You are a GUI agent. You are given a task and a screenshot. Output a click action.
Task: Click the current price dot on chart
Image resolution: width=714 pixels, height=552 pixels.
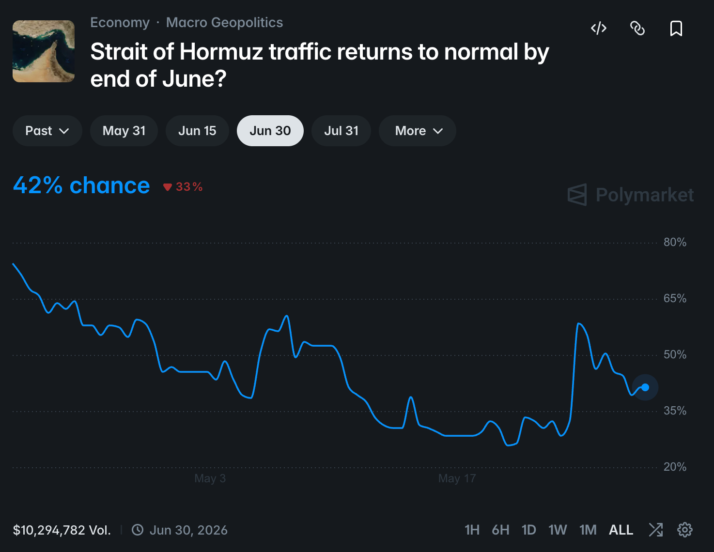click(x=645, y=387)
